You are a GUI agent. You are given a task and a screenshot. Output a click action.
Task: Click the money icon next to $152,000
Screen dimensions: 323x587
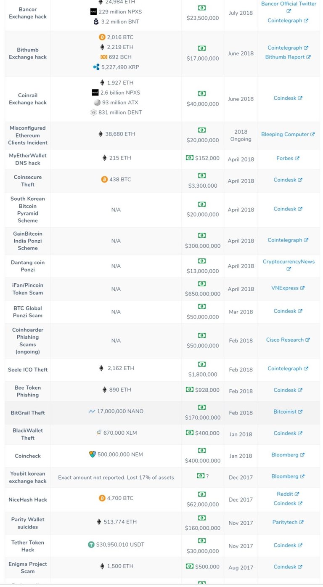point(190,158)
